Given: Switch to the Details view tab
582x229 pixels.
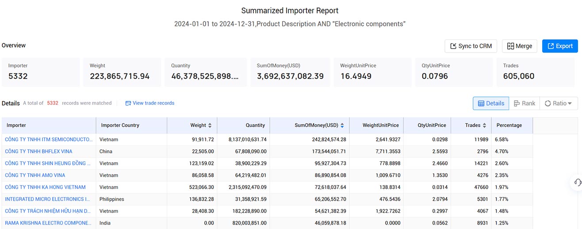Looking at the screenshot, I should tap(491, 103).
